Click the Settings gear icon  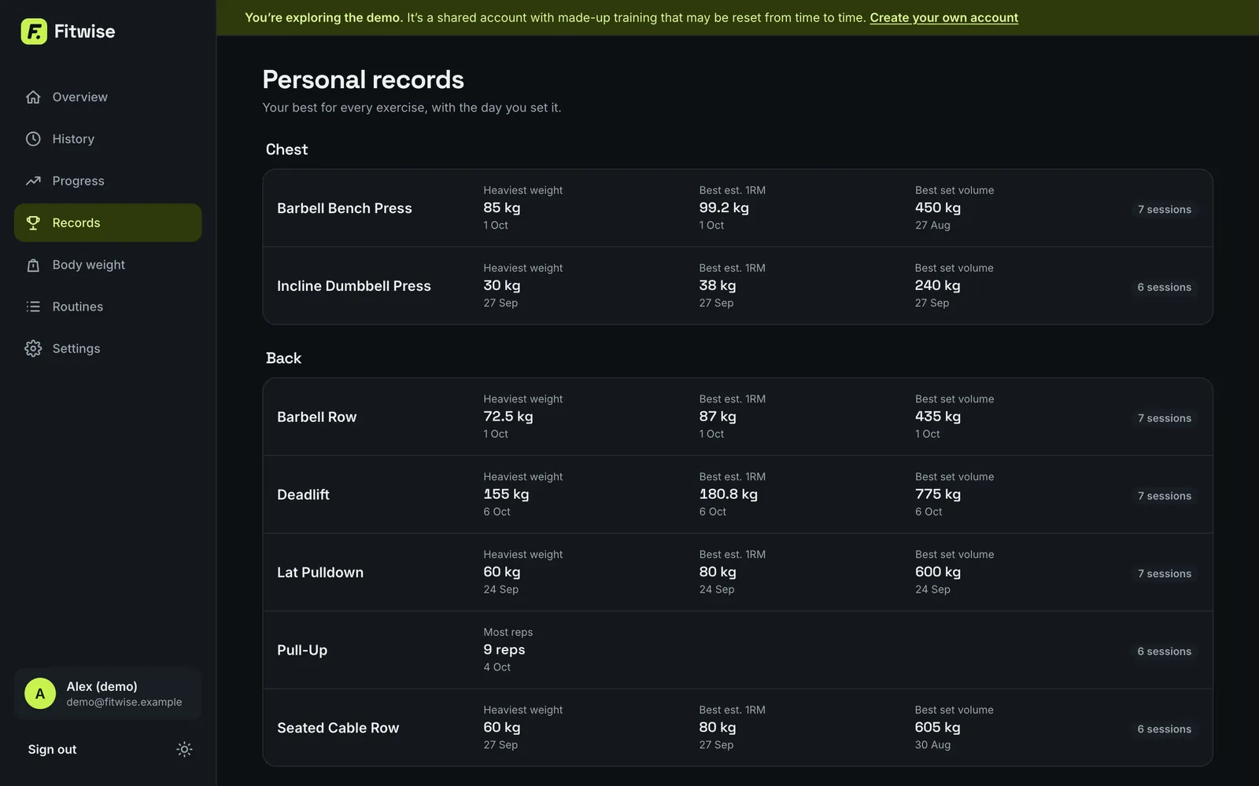(x=33, y=348)
